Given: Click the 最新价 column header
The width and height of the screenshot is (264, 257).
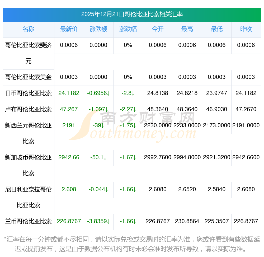Looking at the screenshot, I should [x=69, y=29].
